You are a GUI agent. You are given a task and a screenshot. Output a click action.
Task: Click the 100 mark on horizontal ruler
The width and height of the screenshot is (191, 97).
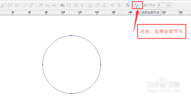click(63, 12)
